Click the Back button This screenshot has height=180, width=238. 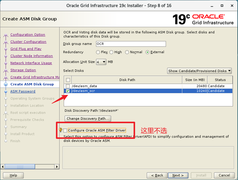pyautogui.click(x=157, y=175)
